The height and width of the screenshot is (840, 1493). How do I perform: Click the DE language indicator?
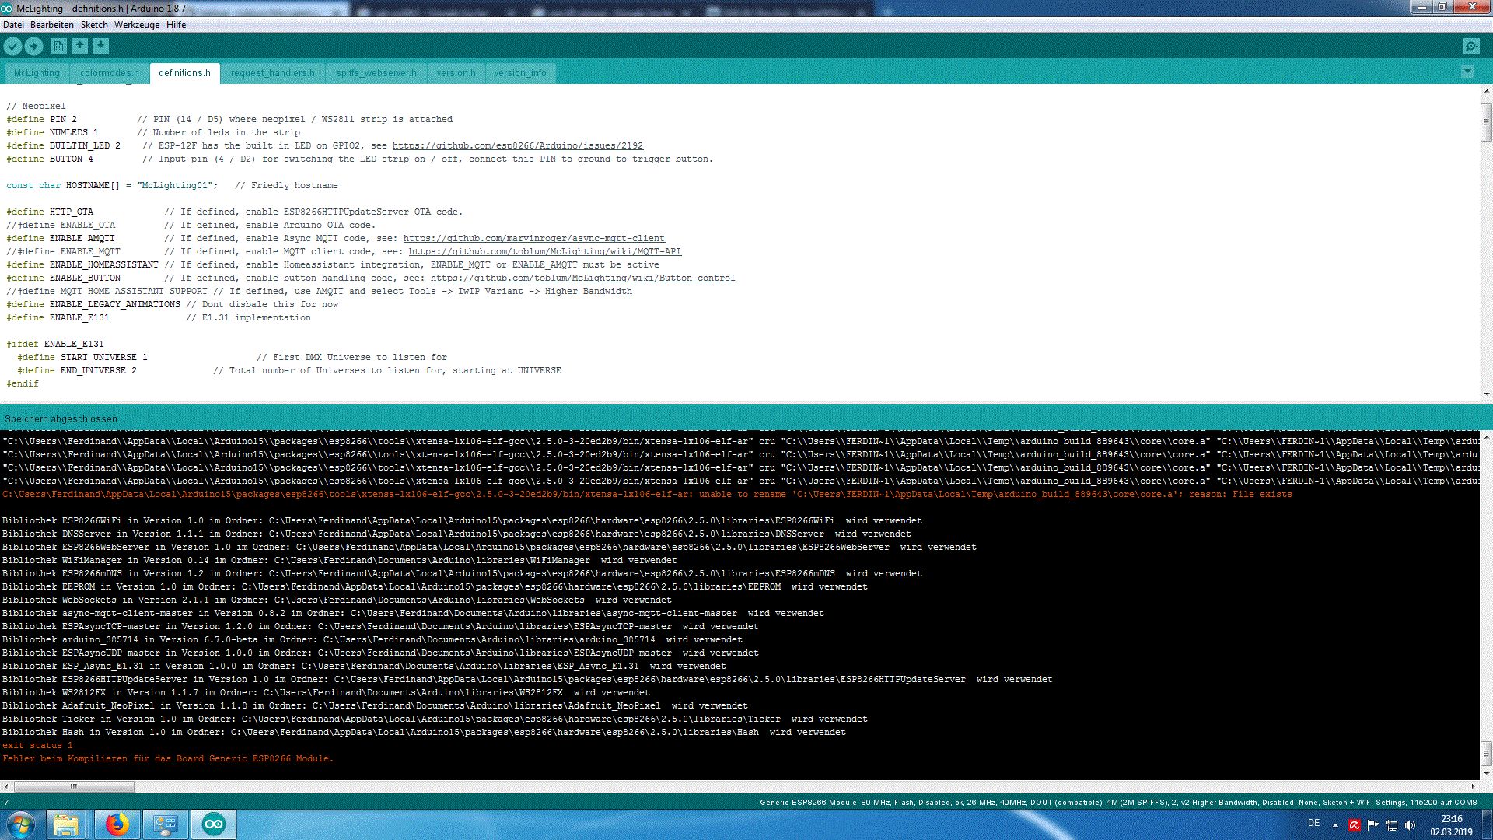click(x=1313, y=823)
